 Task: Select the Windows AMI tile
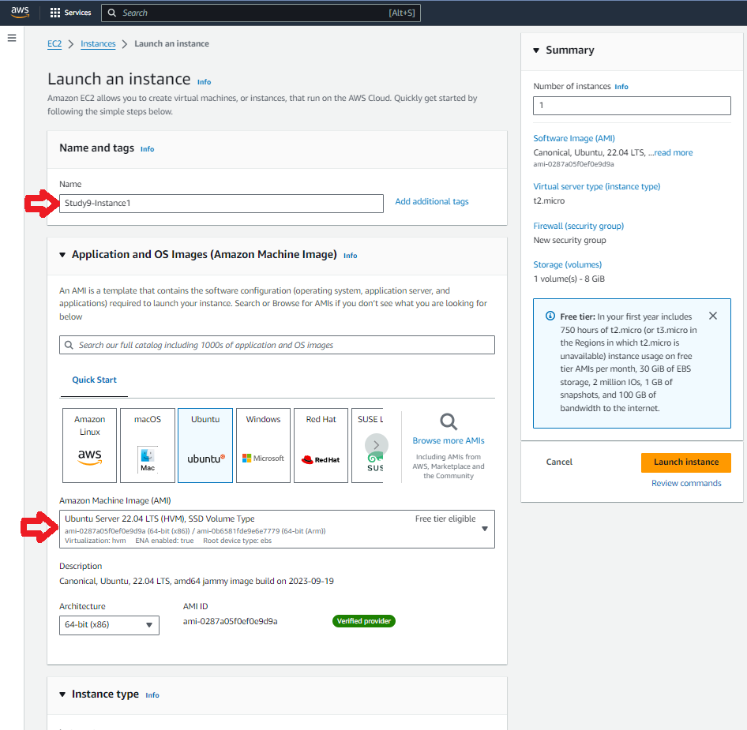pyautogui.click(x=264, y=445)
